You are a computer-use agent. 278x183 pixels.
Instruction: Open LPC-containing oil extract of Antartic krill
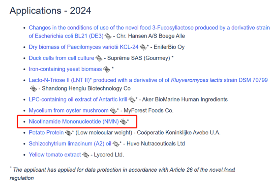coord(78,99)
